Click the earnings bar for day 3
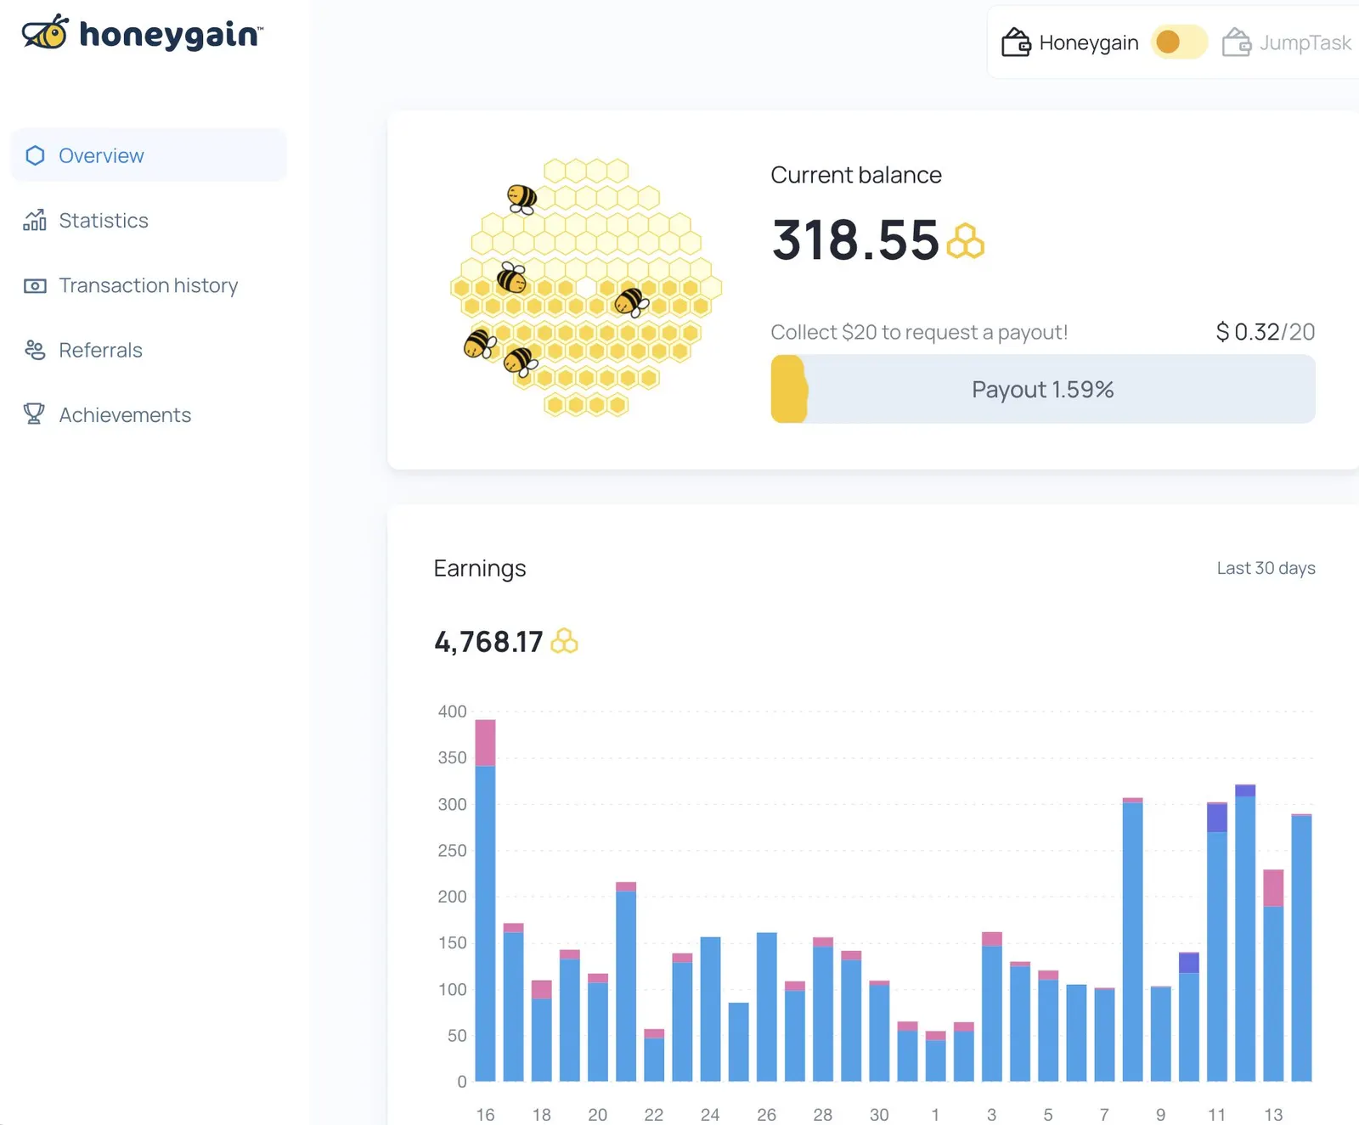 pyautogui.click(x=992, y=1006)
